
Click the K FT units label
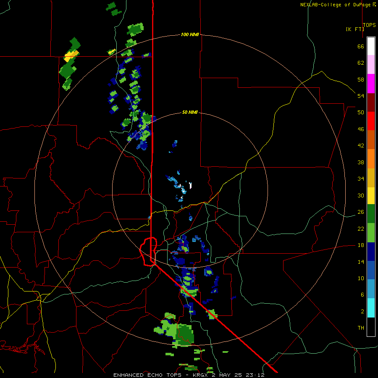tap(355, 29)
